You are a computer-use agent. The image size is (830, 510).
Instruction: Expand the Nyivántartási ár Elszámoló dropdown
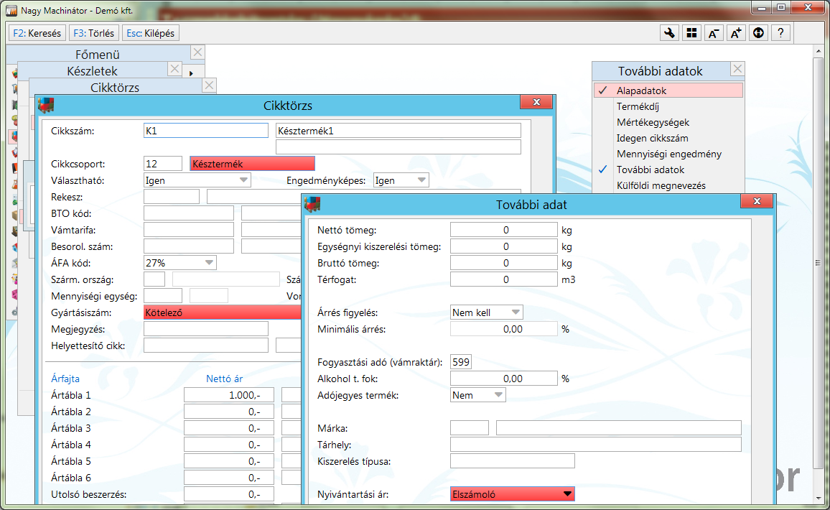tap(567, 494)
